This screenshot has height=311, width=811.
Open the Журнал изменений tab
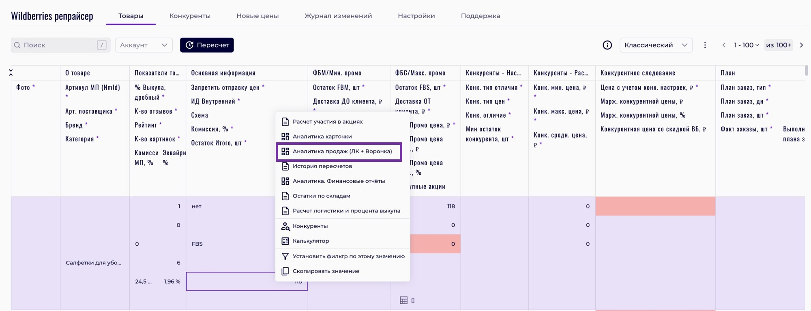338,16
